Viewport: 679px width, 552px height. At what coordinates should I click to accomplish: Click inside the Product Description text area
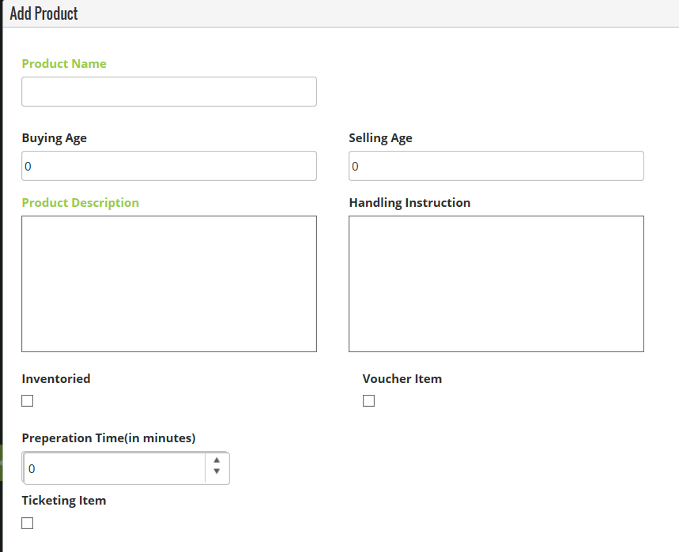(x=168, y=284)
